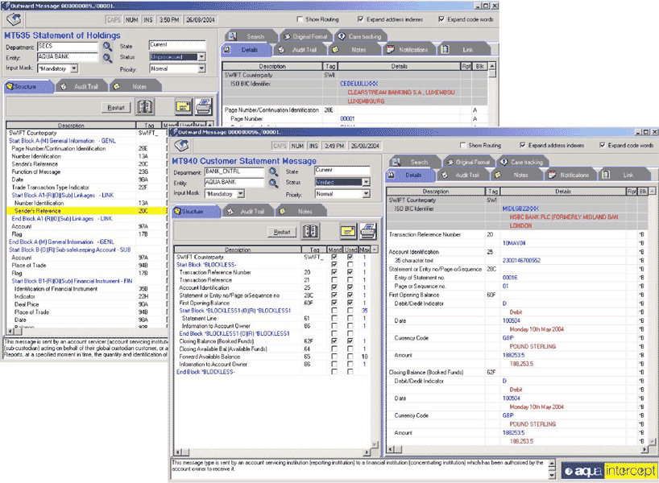This screenshot has width=659, height=483.
Task: Click the magnifier lookup beside BANK_CNTRL department
Action: point(274,171)
